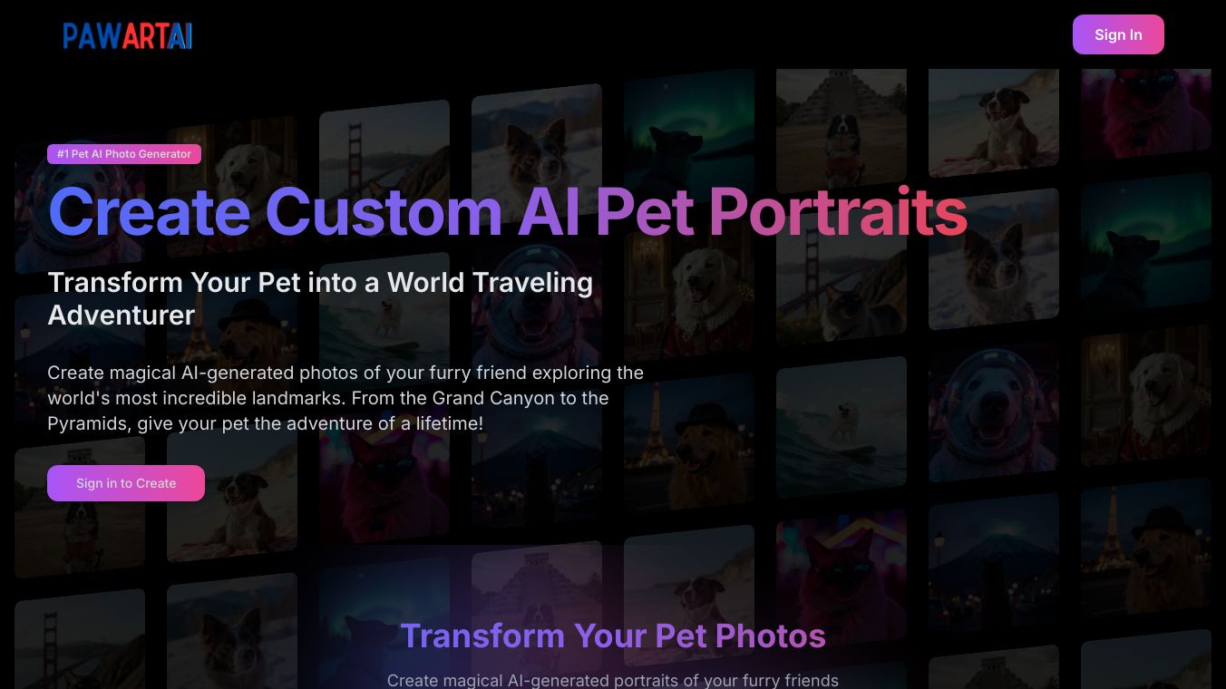Click the furry friends portraits subtitle text

point(613,680)
